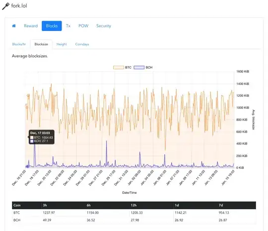The width and height of the screenshot is (268, 231).
Task: Click the Jan, 02 09:03 date label
Action: [134, 178]
